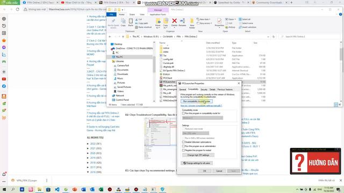Open Excel from the taskbar
Screen dimensions: 344x193
pyautogui.click(x=101, y=189)
